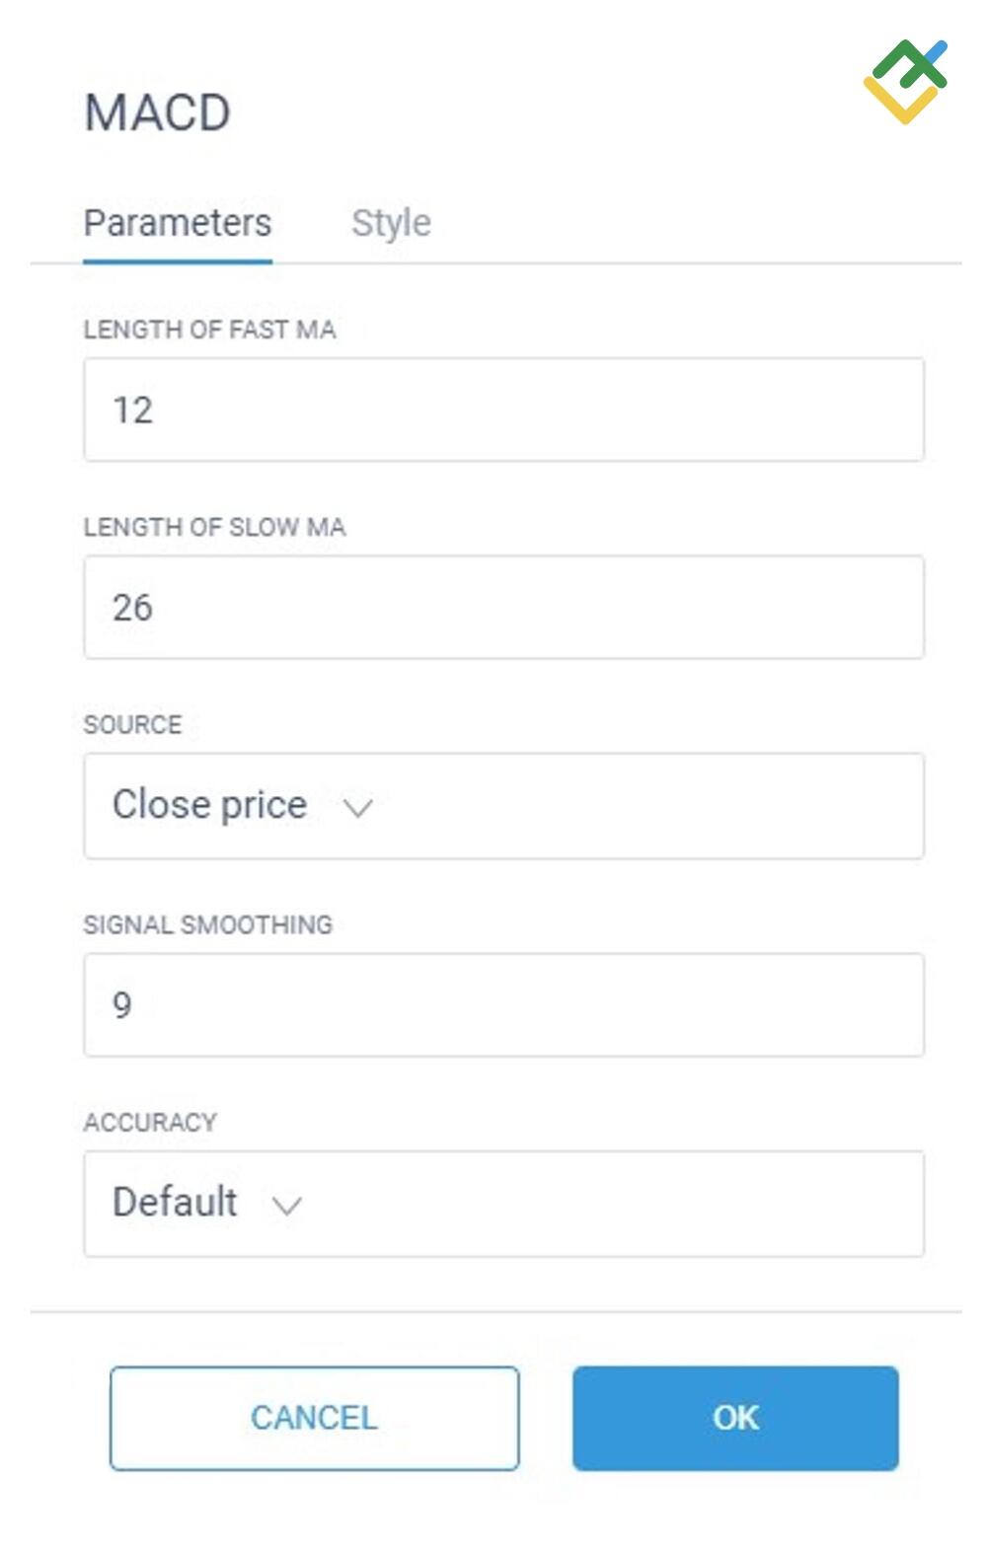
Task: Select the Close price value text
Action: [x=209, y=805]
